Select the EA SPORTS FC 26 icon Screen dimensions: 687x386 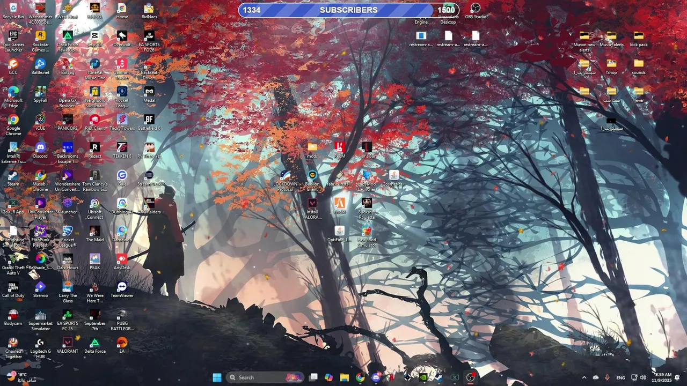(149, 41)
